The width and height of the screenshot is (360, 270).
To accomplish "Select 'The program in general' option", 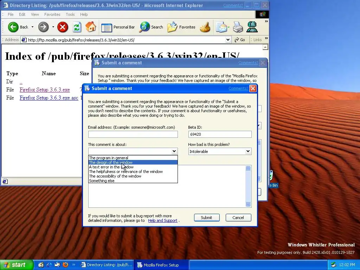I will (133, 158).
